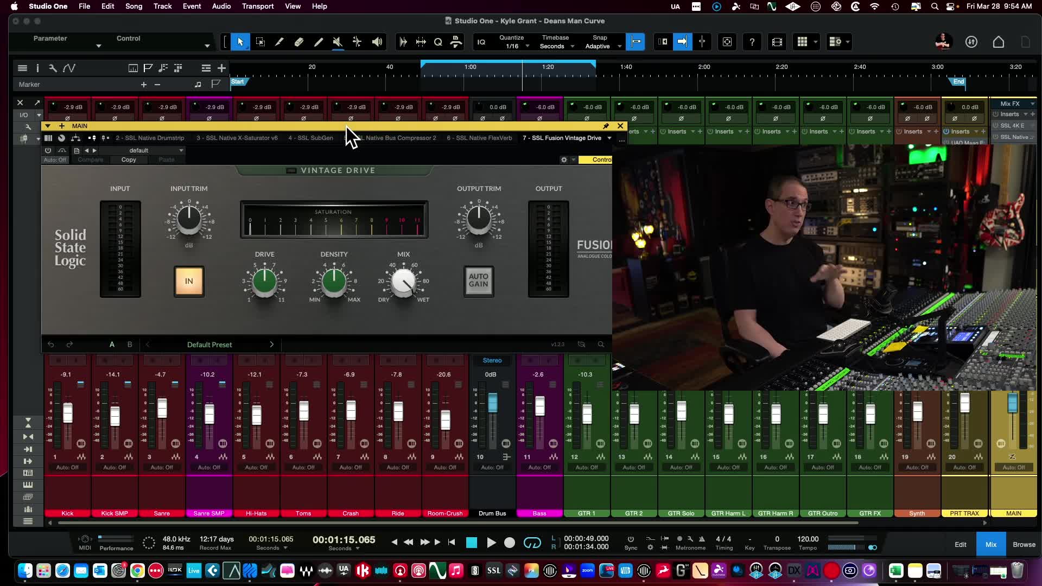The image size is (1042, 586).
Task: Click the Record transport button
Action: (x=510, y=543)
